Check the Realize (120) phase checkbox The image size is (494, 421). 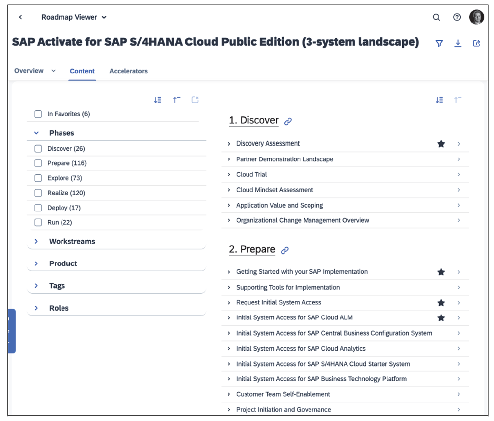tap(38, 193)
